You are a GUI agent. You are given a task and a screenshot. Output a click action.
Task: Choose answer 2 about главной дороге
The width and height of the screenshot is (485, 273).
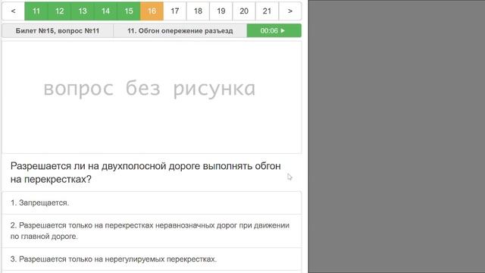[x=152, y=231]
